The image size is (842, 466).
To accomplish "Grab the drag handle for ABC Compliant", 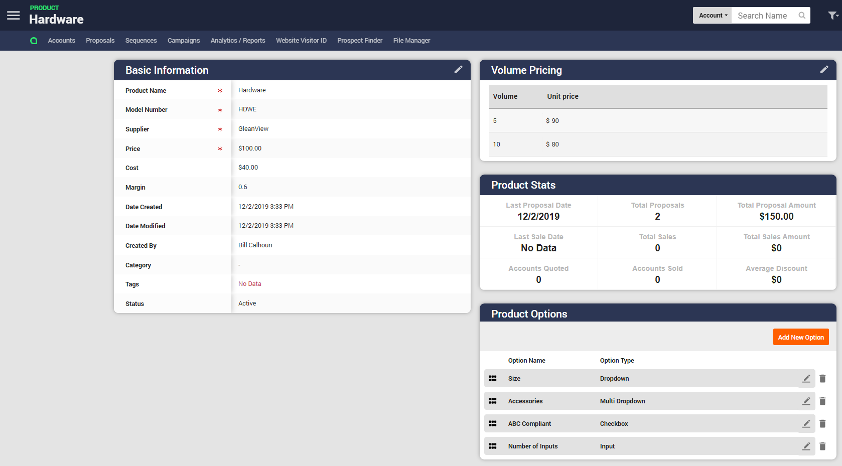I will tap(493, 423).
